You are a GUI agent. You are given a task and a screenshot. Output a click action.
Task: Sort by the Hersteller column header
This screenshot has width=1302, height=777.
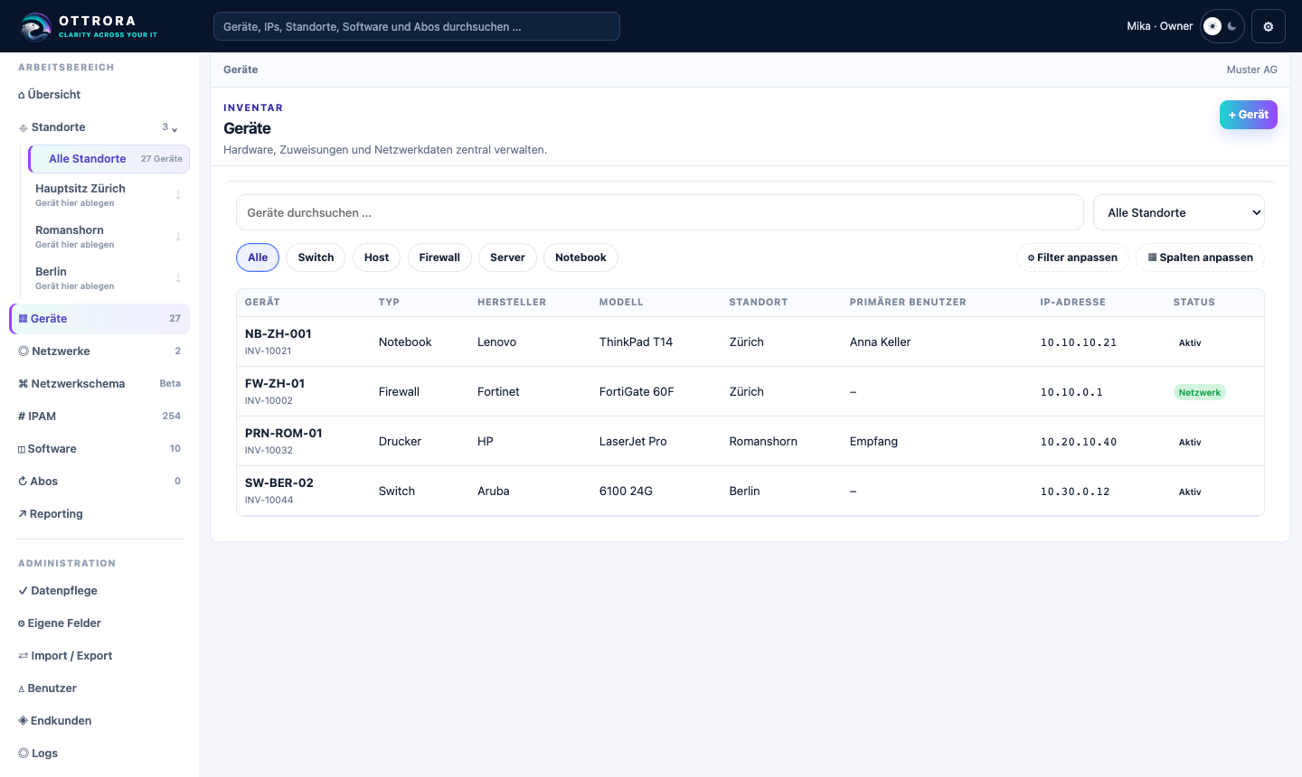[x=512, y=303]
